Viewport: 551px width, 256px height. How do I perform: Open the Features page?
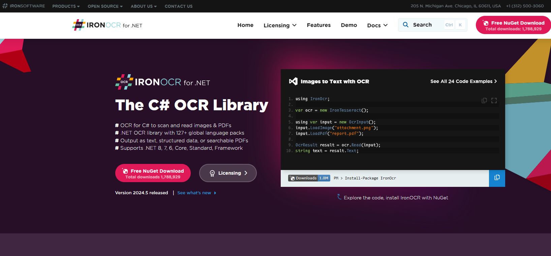[x=319, y=25]
